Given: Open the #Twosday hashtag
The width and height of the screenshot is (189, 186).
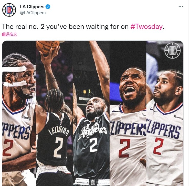Looking at the screenshot, I should (x=146, y=27).
